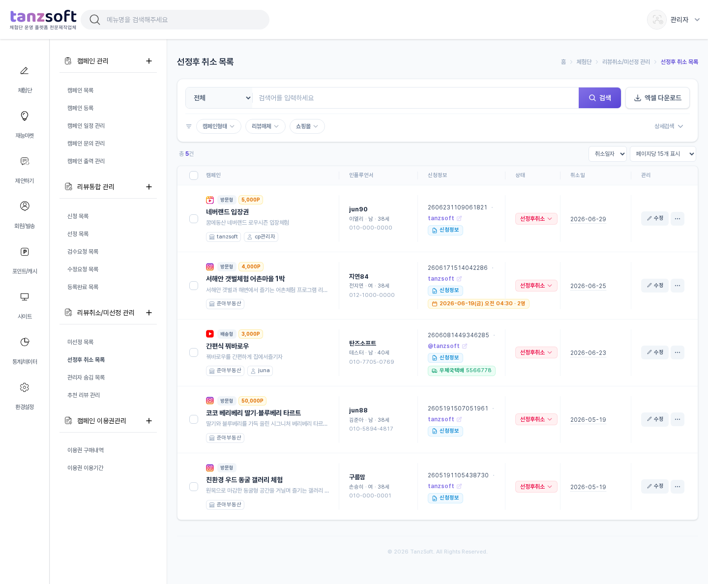Open more options for 네버랜드 입장권 row
Screen dimensions: 708x584
click(678, 219)
